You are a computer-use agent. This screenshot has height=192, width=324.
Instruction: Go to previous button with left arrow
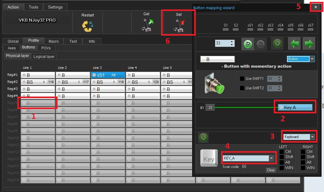pyautogui.click(x=294, y=44)
